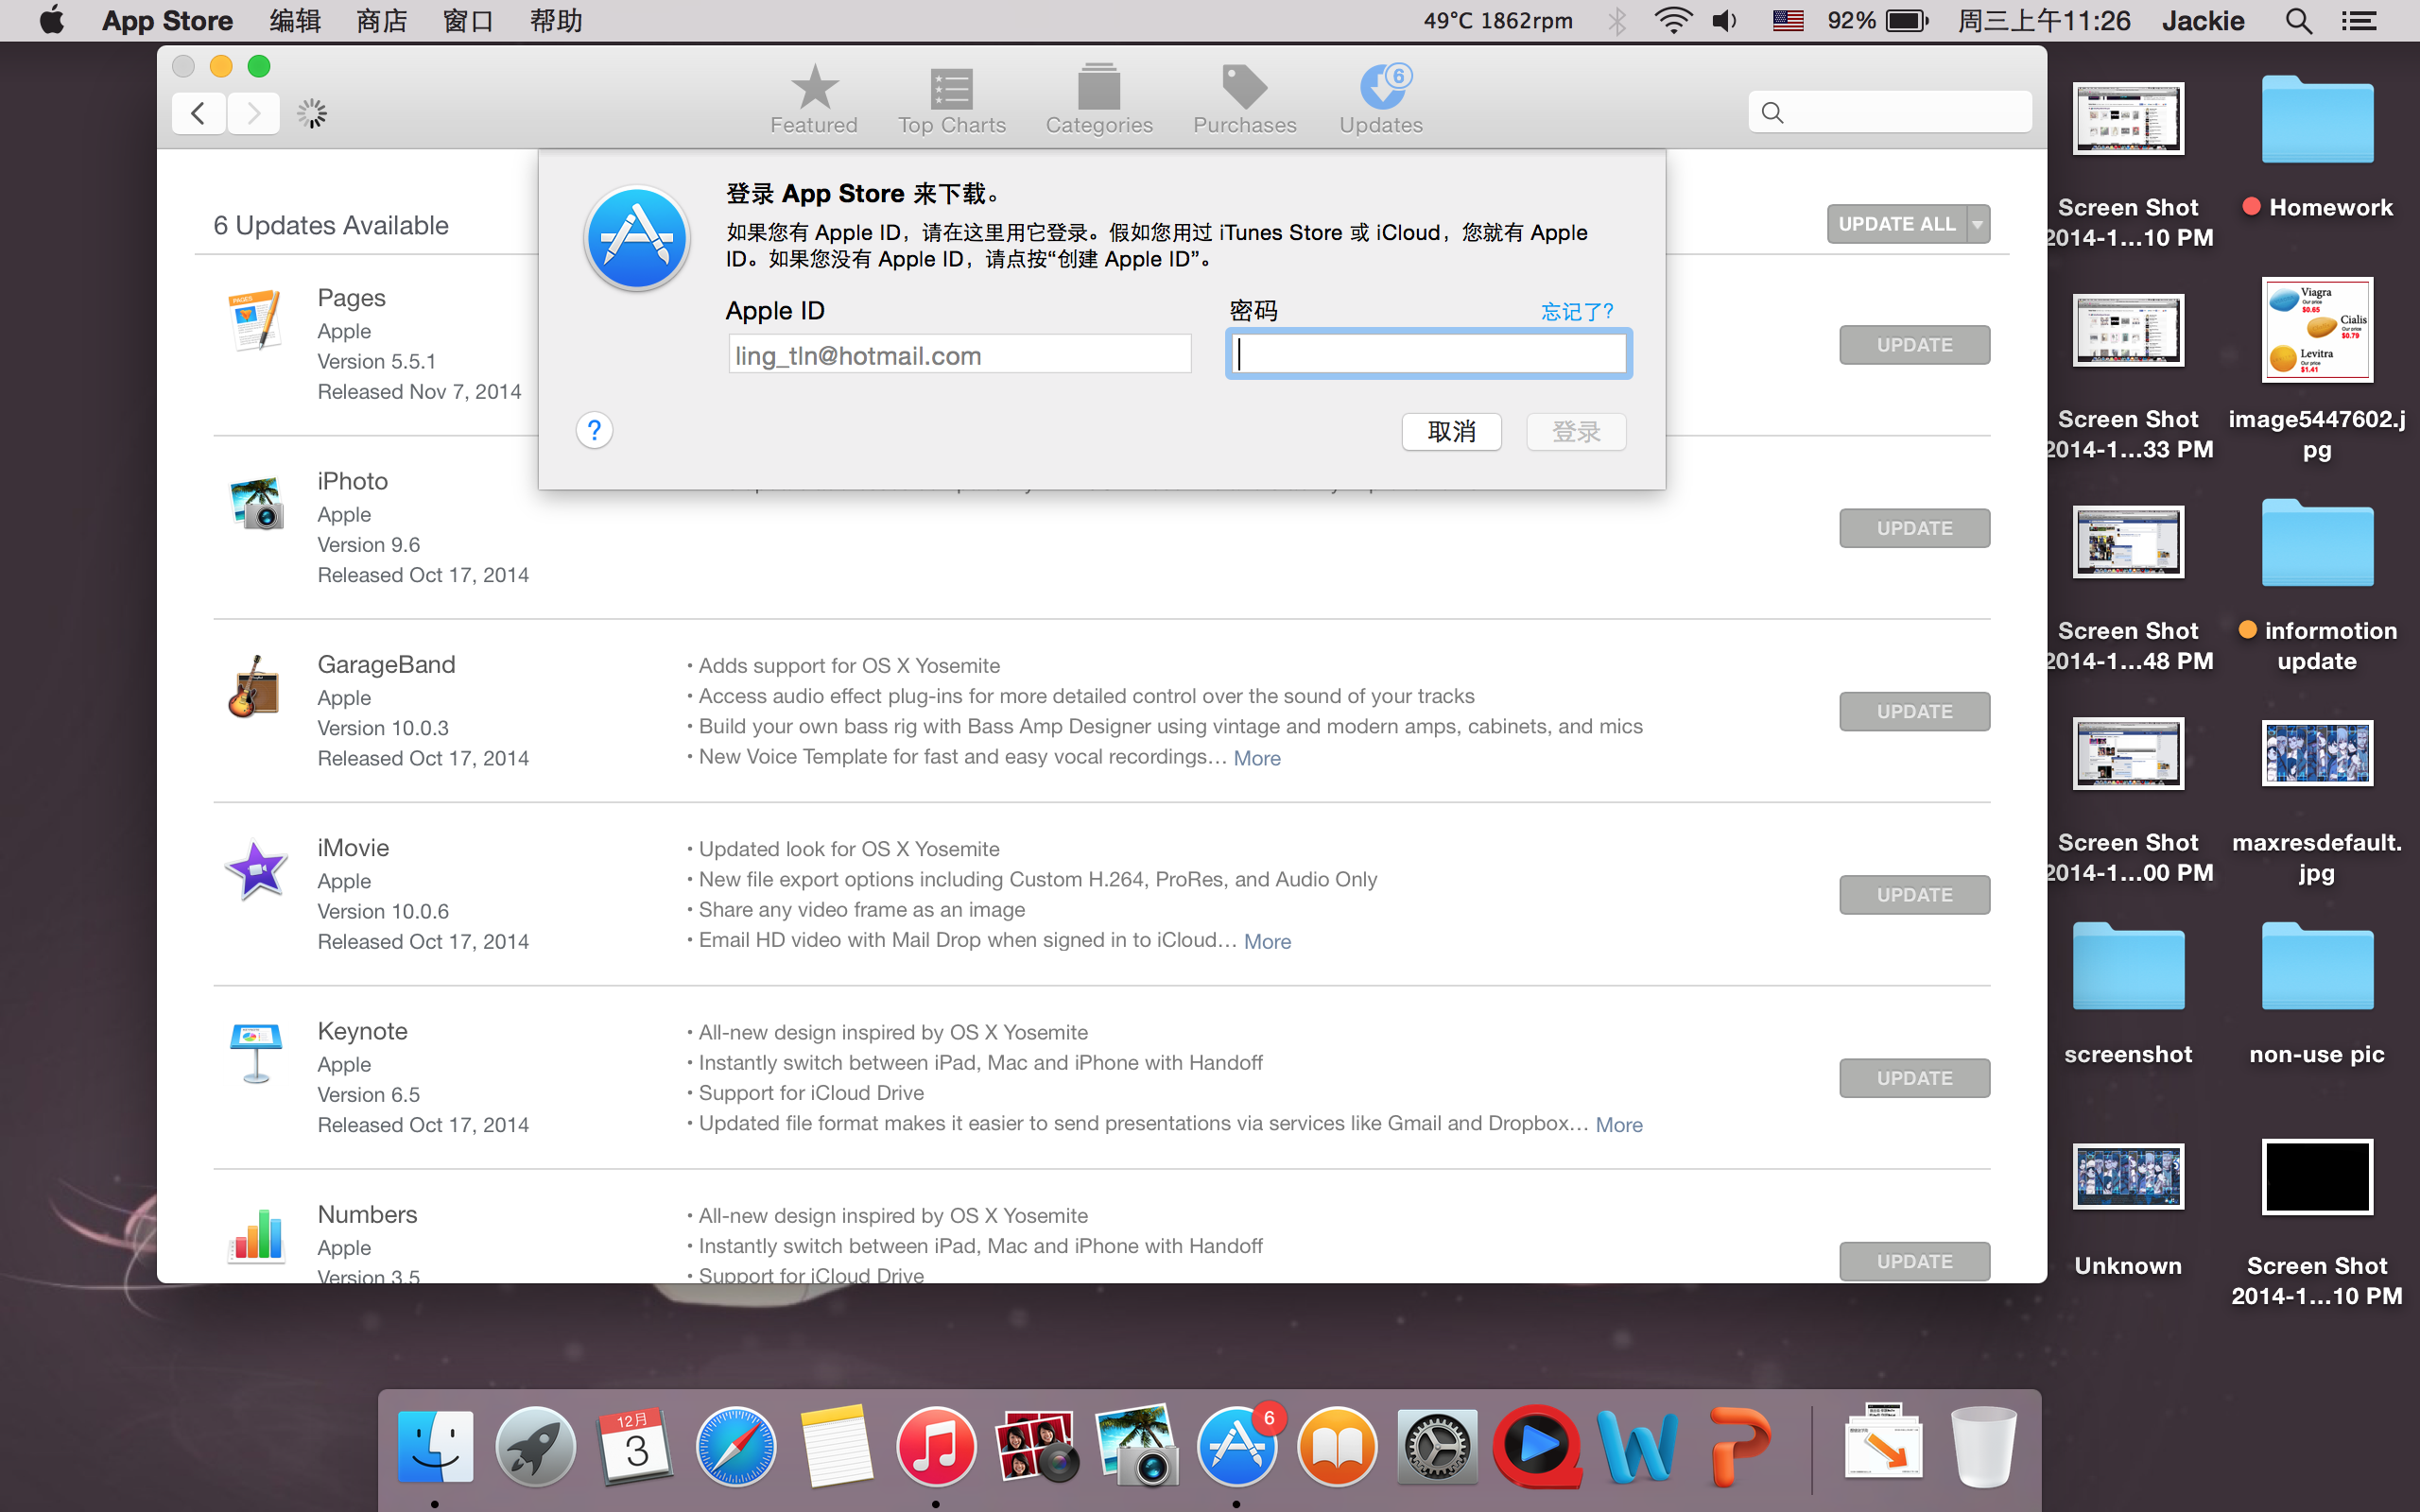This screenshot has height=1512, width=2420.
Task: Open the 编辑 menu
Action: click(x=295, y=20)
